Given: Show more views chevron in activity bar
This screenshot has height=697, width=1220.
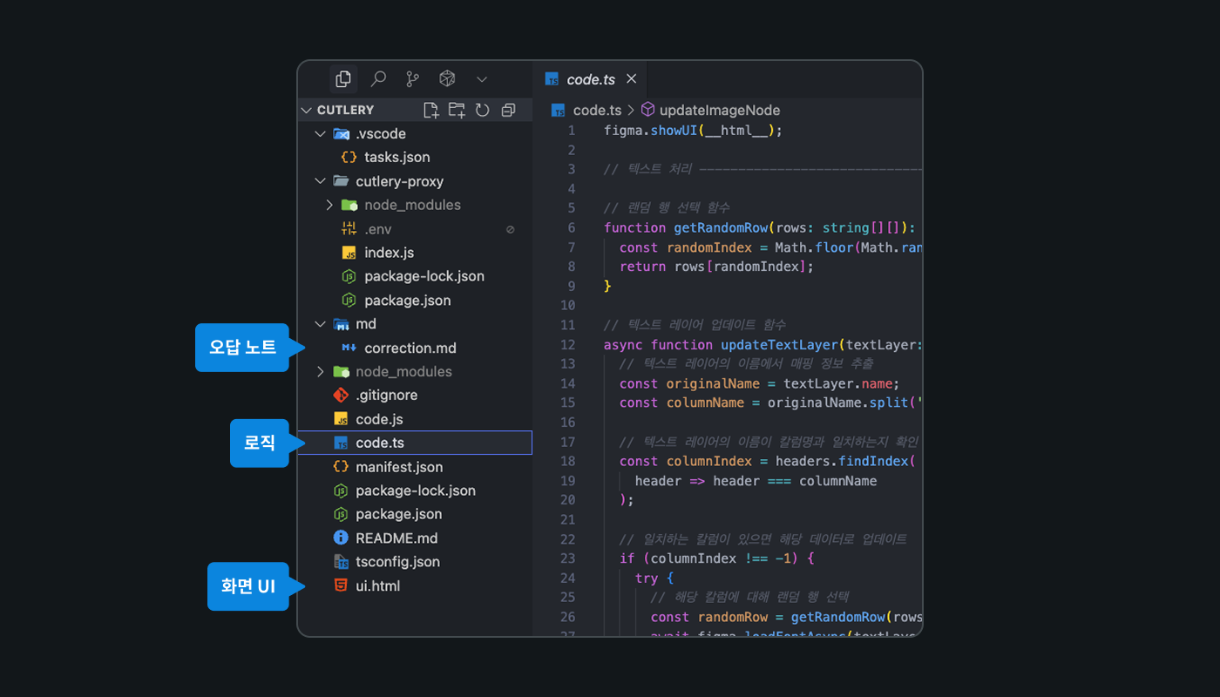Looking at the screenshot, I should [482, 79].
